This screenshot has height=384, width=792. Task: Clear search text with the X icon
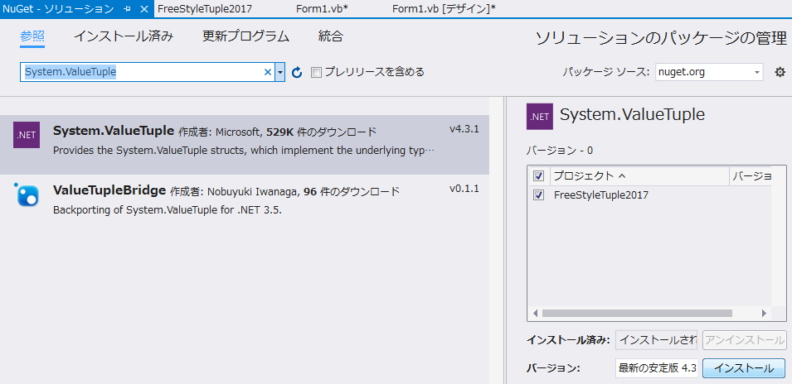268,72
